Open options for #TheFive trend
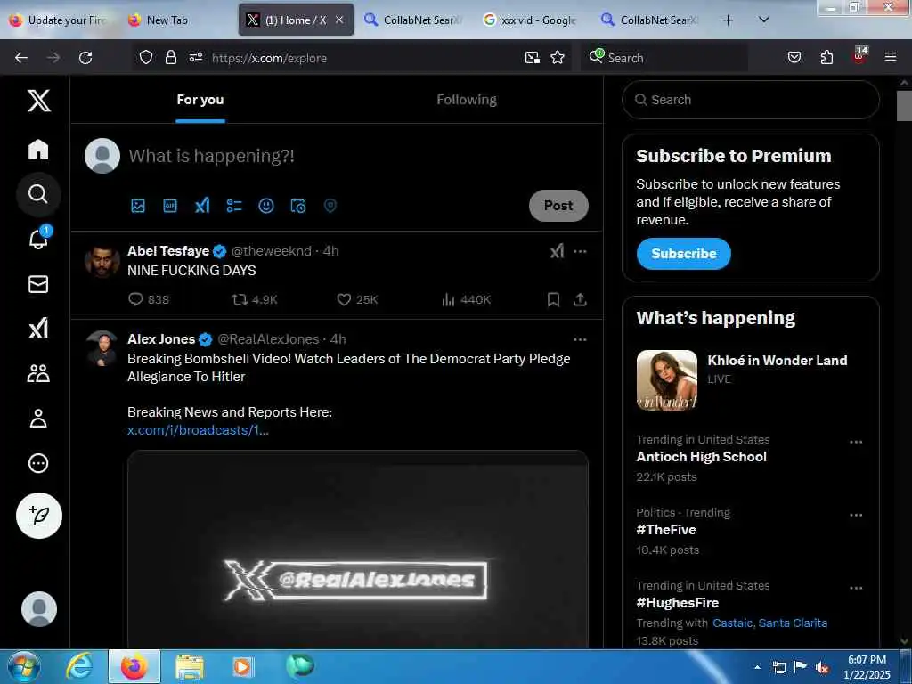Image resolution: width=912 pixels, height=684 pixels. pos(856,515)
